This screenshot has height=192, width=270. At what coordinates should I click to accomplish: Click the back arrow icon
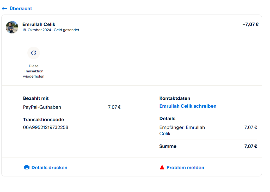pyautogui.click(x=4, y=9)
